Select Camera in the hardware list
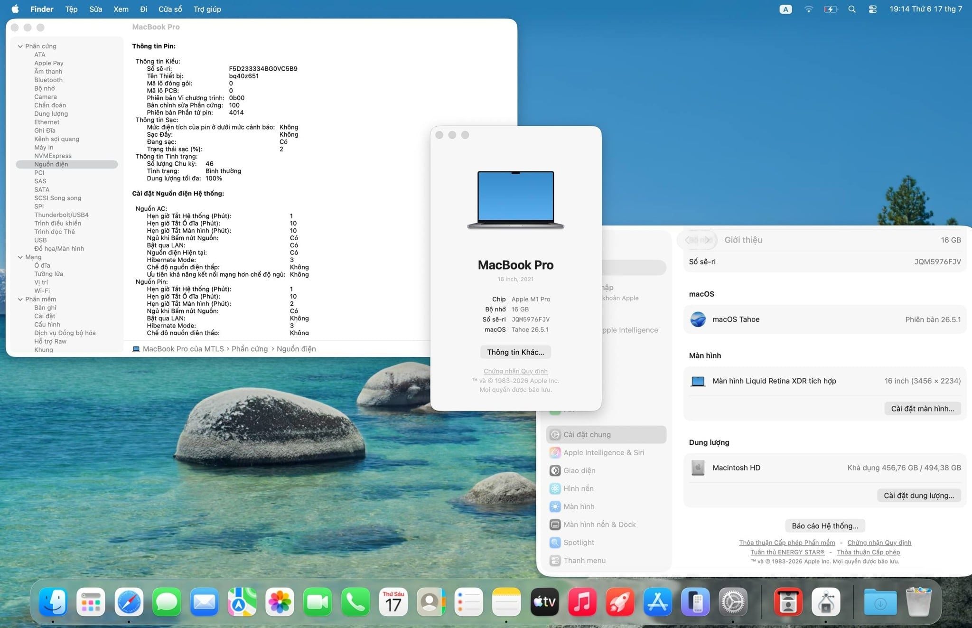Screen dimensions: 972x628 [46, 97]
